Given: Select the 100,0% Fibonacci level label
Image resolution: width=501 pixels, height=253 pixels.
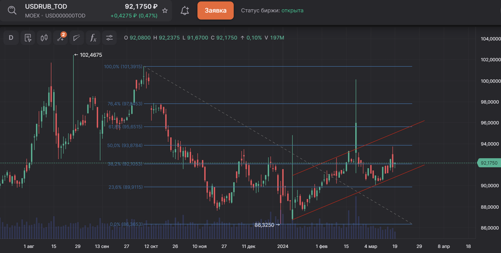Looking at the screenshot, I should 123,66.
